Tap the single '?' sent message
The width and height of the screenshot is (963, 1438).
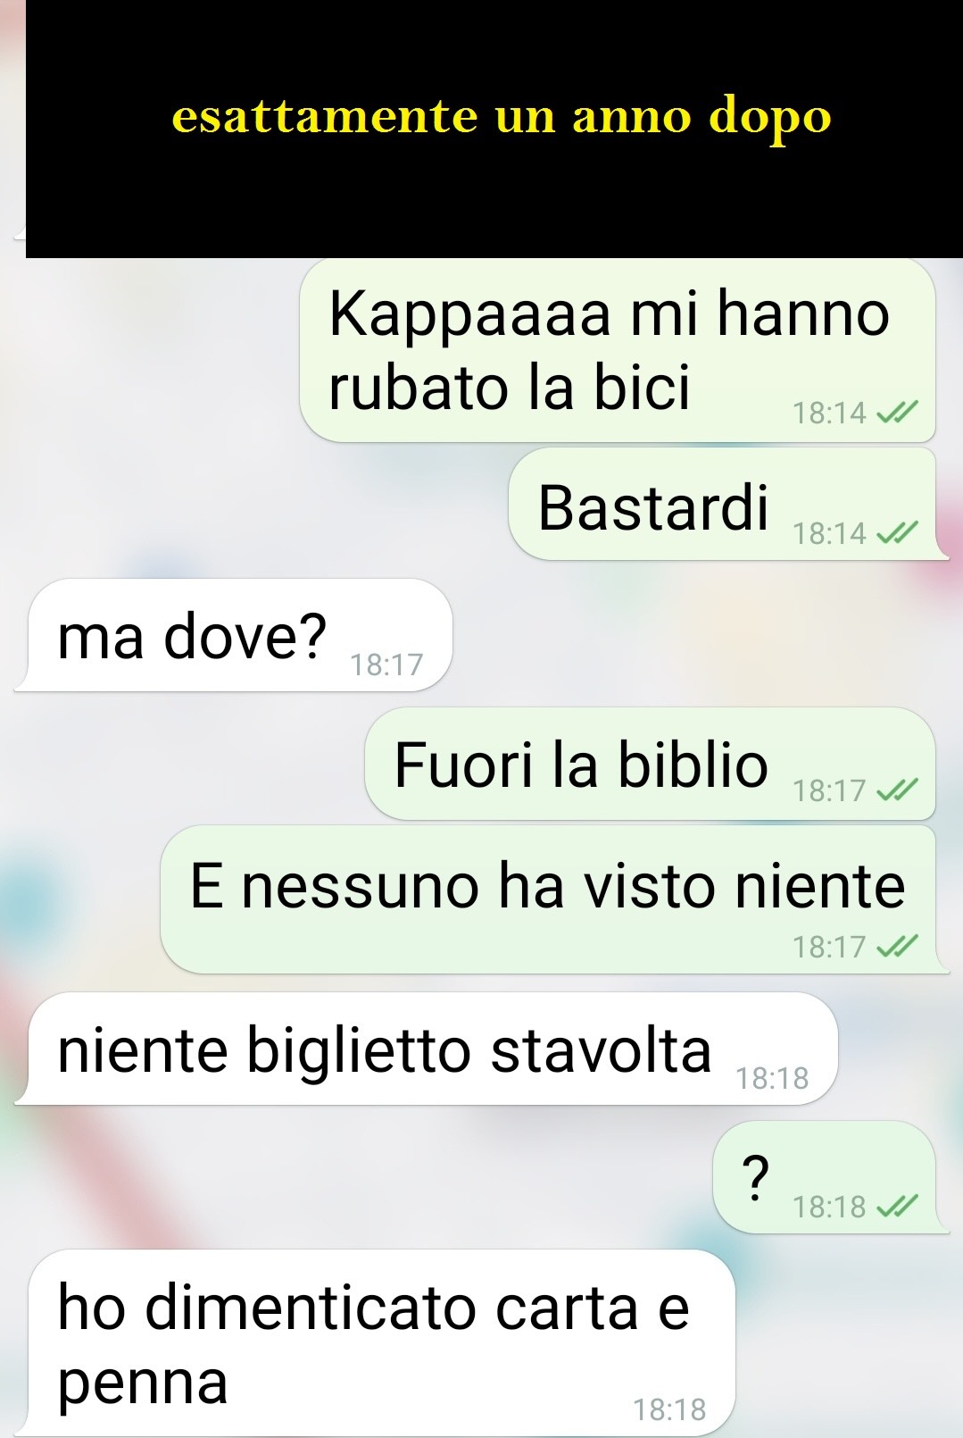(831, 1177)
